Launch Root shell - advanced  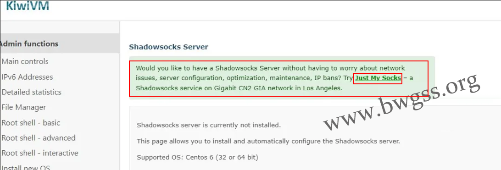click(x=39, y=138)
